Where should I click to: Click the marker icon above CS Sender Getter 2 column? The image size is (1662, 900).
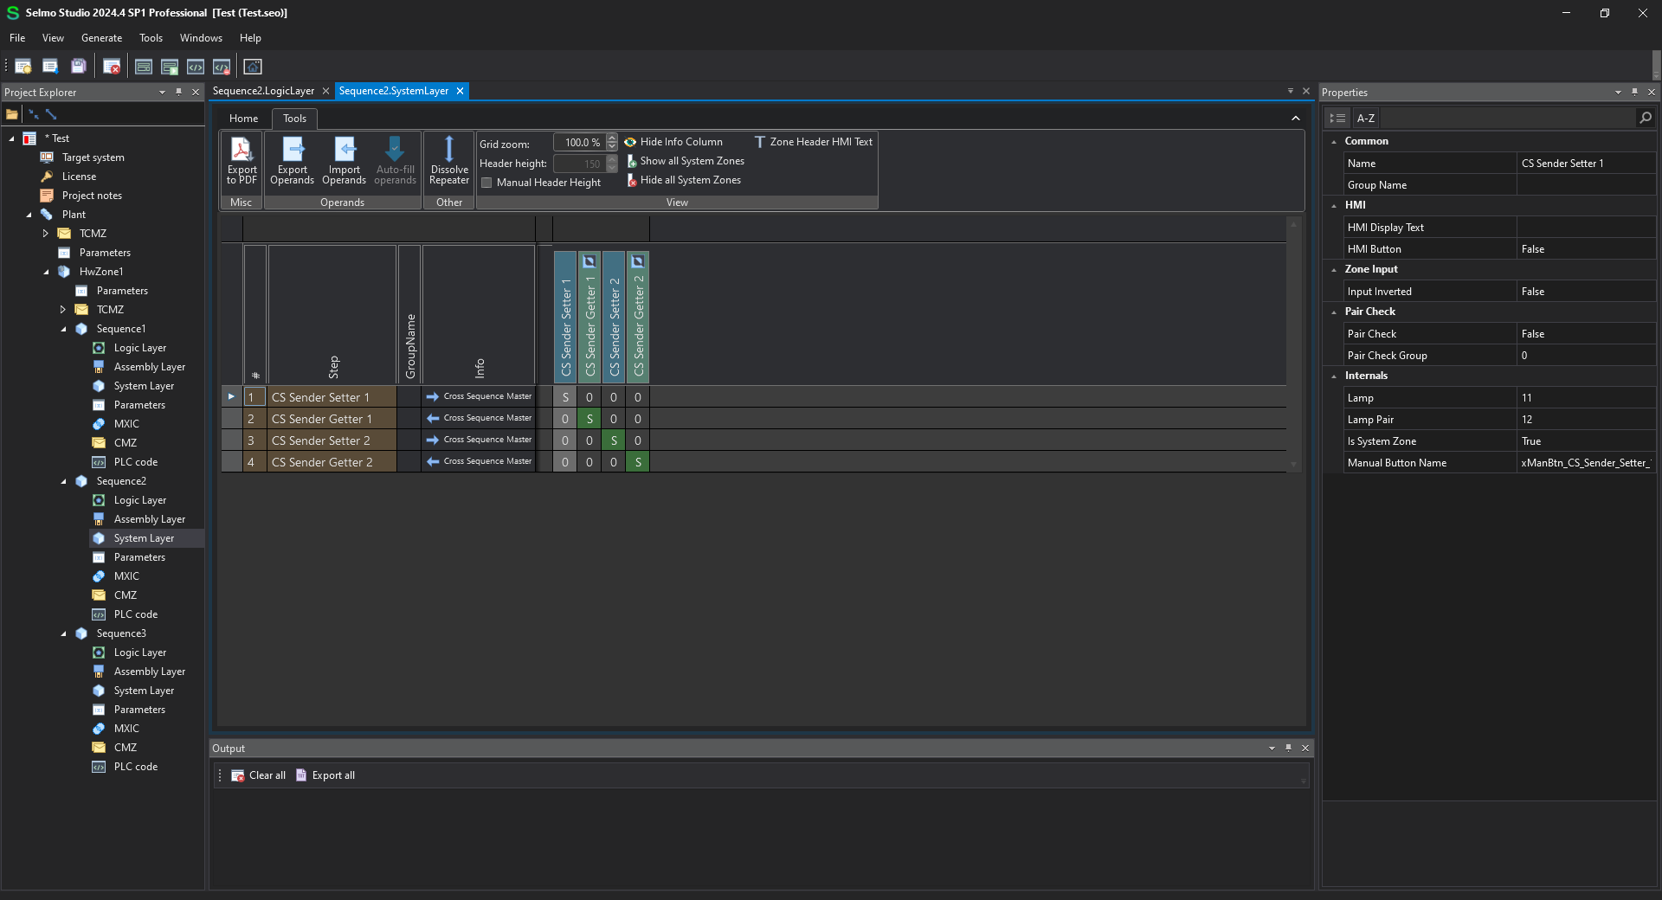(x=638, y=261)
